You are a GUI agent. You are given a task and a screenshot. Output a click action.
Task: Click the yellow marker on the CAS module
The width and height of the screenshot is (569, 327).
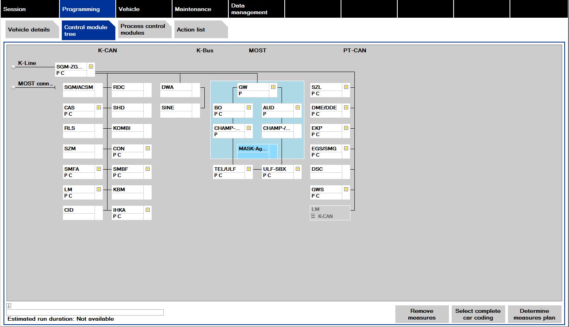pyautogui.click(x=99, y=107)
